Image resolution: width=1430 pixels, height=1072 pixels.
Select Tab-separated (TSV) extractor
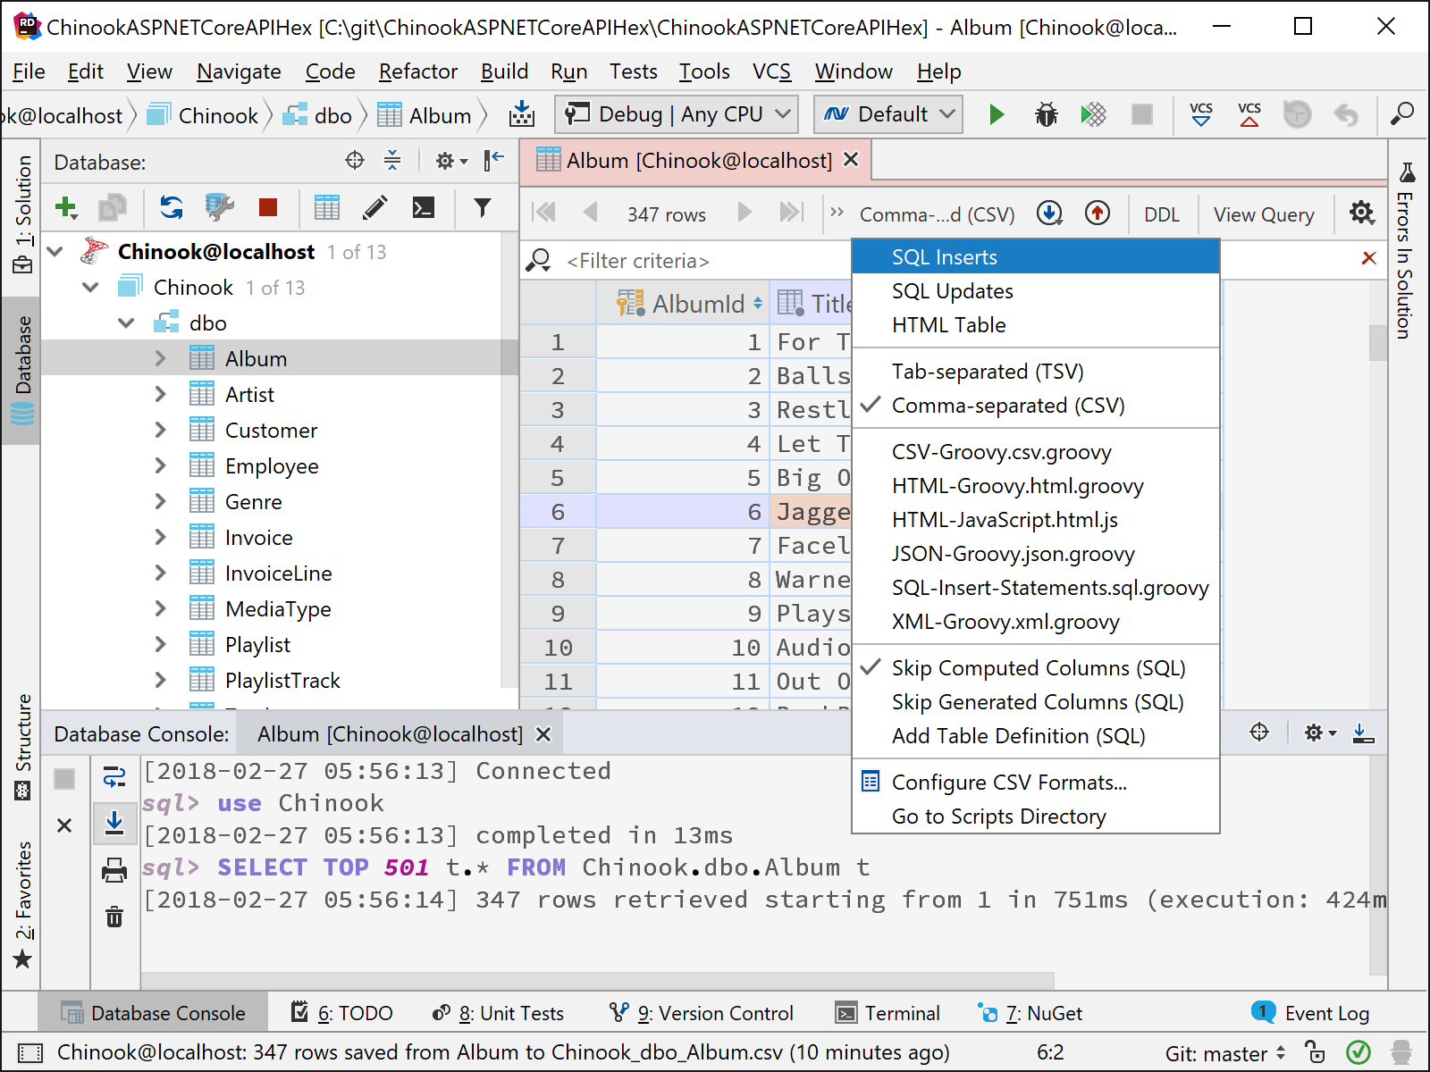coord(1037,372)
